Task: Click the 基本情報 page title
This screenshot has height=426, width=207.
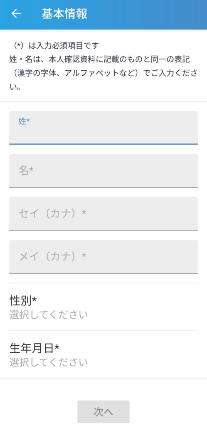Action: (x=64, y=14)
